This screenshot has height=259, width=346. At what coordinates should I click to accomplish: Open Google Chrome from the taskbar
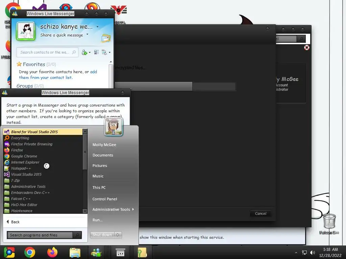[x=30, y=252]
